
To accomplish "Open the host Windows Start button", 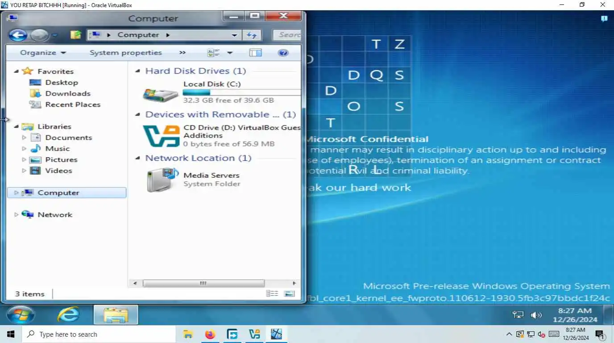I will click(x=11, y=334).
